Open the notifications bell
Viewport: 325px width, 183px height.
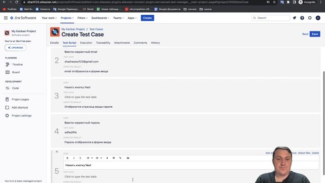pos(295,18)
